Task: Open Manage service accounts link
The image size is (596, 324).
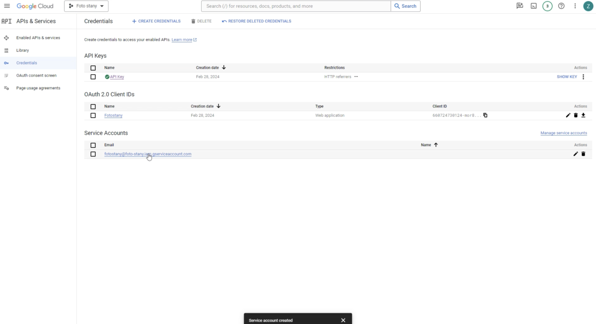Action: point(563,133)
